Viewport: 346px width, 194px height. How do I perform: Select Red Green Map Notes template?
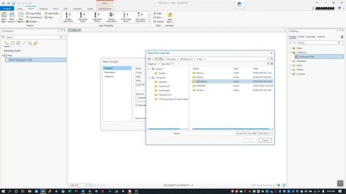coord(141,17)
